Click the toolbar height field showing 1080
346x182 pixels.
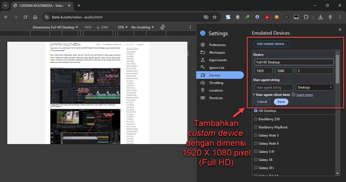click(x=104, y=27)
